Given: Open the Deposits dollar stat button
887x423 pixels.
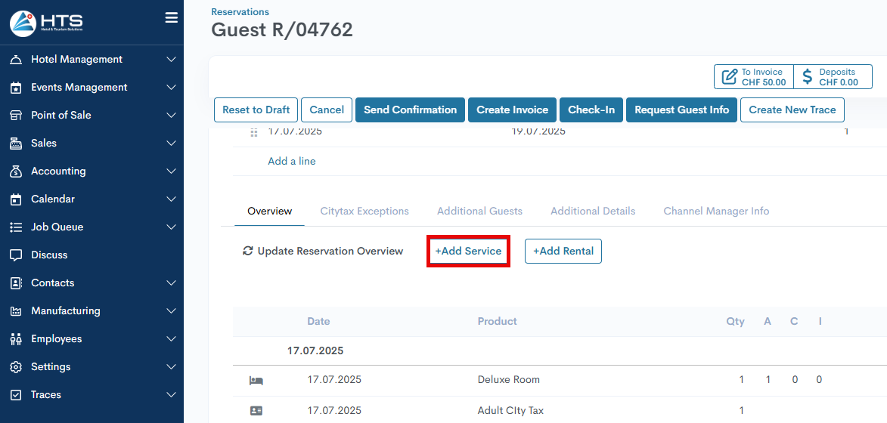Looking at the screenshot, I should (x=833, y=77).
